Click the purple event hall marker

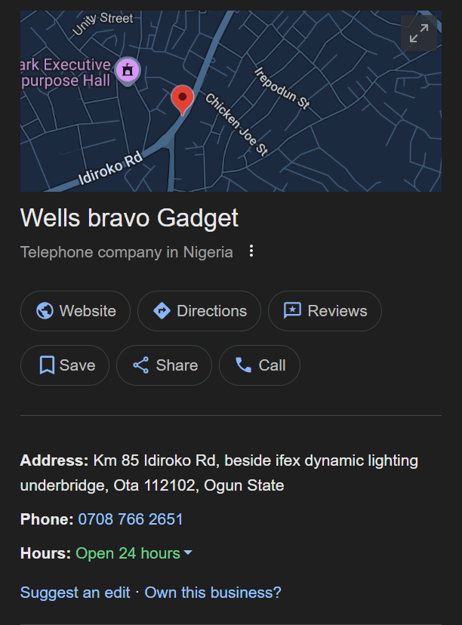(x=128, y=70)
